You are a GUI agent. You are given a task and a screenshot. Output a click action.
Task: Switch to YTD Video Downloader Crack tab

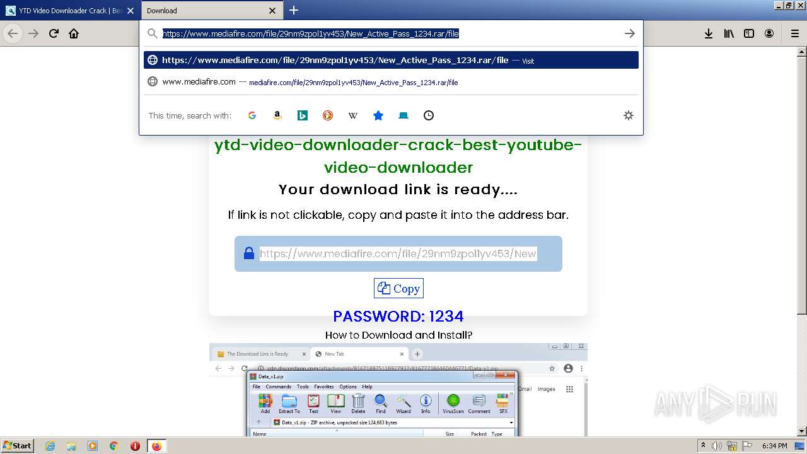69,11
